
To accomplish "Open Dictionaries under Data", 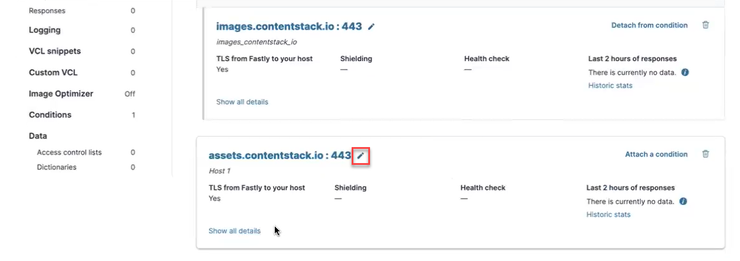I will click(57, 167).
